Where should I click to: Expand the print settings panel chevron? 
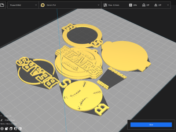168,5
